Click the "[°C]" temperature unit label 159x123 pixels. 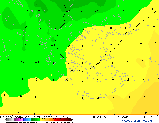click(58, 117)
